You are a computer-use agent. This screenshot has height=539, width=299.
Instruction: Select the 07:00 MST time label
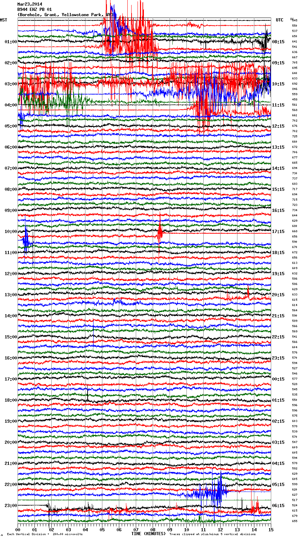tap(11, 168)
